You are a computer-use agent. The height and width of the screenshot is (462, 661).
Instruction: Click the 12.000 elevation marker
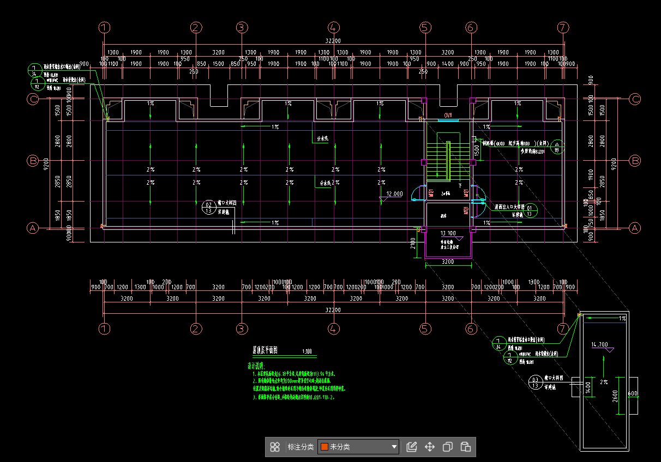(394, 194)
